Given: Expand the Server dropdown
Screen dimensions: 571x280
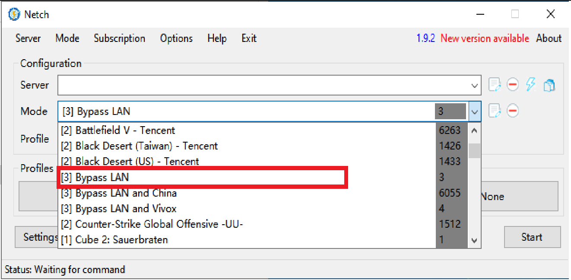Looking at the screenshot, I should pyautogui.click(x=475, y=86).
